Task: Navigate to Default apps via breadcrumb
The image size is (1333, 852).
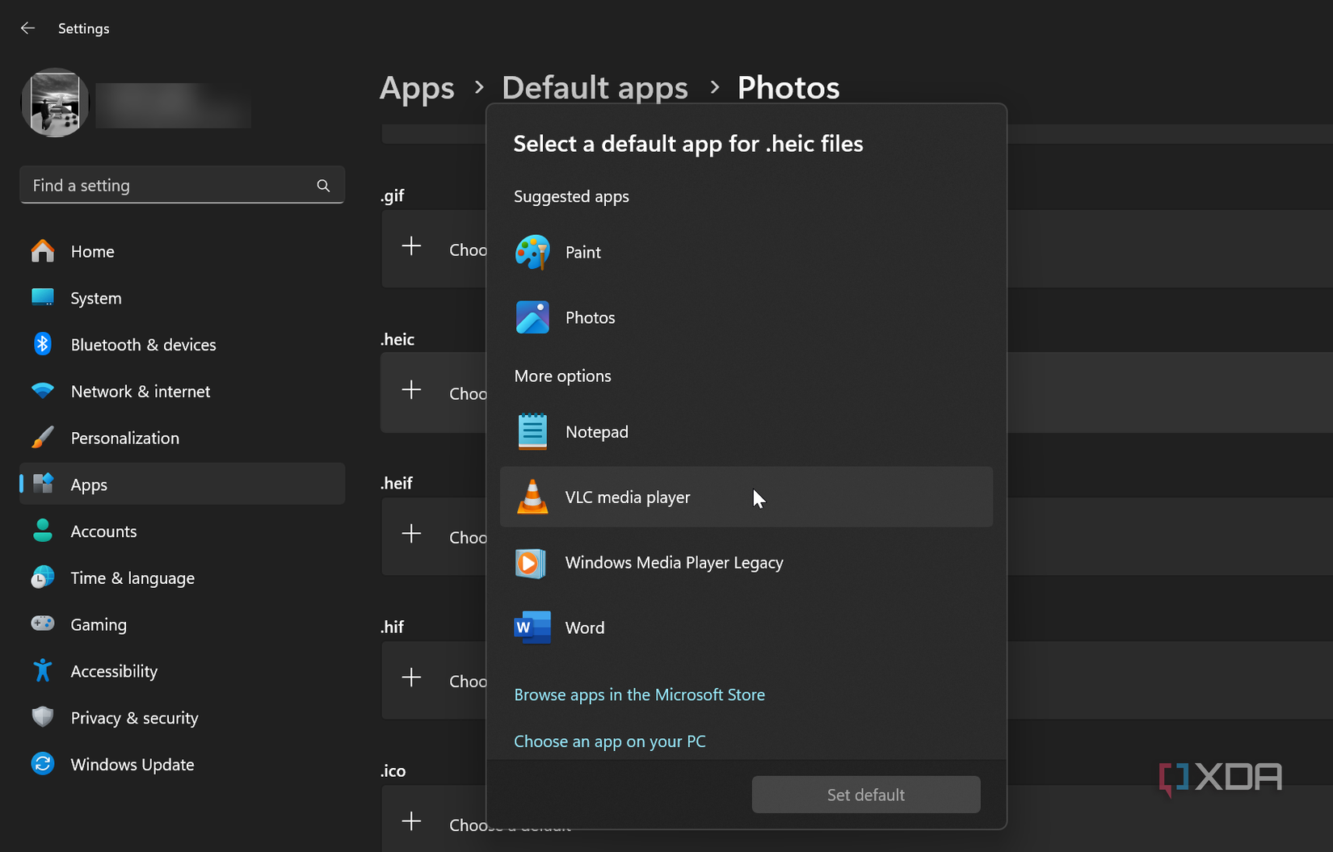Action: [595, 87]
